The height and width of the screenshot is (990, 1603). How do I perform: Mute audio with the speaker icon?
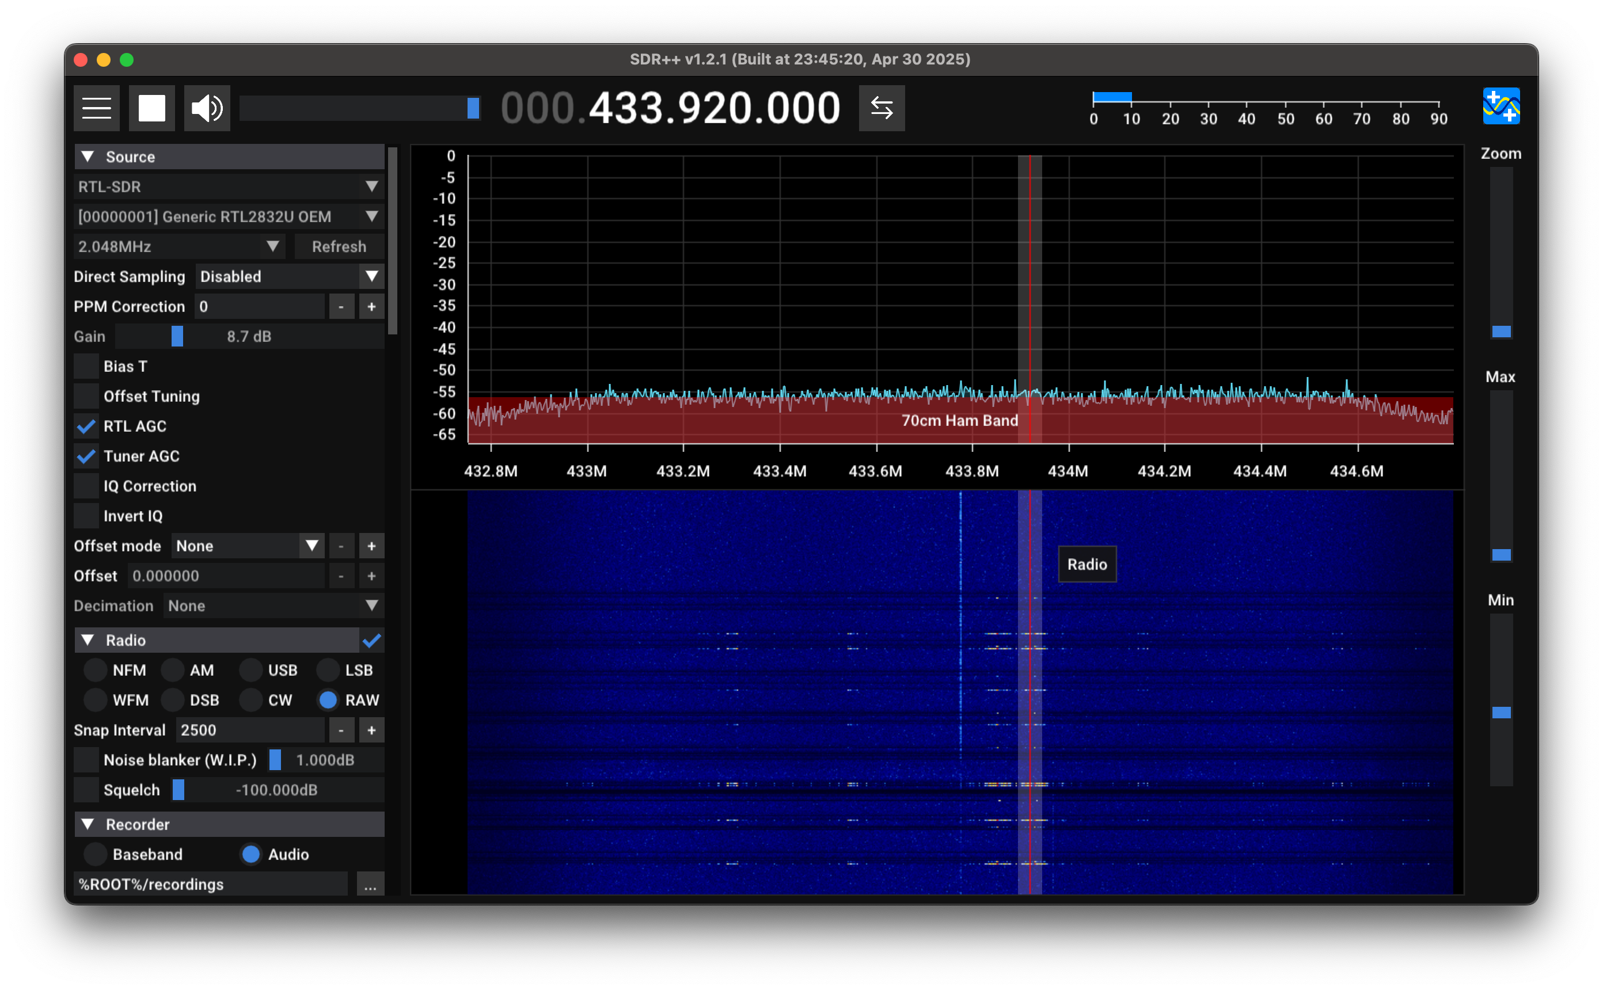(x=206, y=108)
